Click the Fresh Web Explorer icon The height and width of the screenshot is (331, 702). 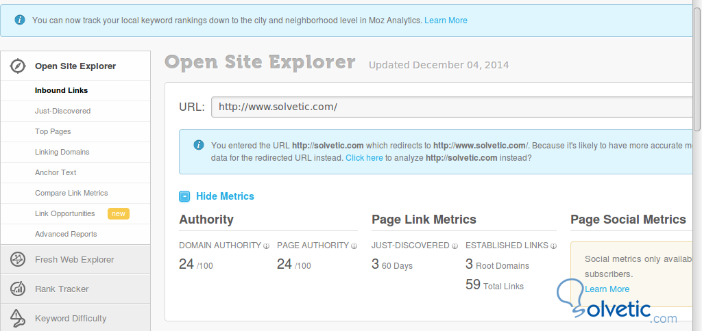(18, 259)
